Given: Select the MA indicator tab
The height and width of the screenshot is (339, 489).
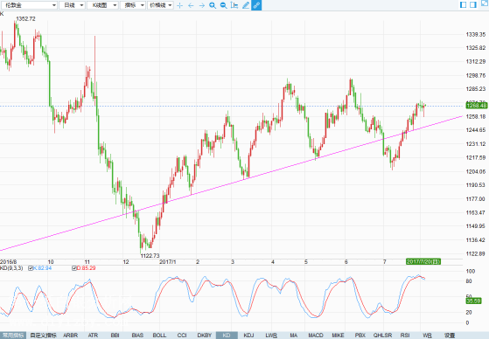Looking at the screenshot, I should pos(293,336).
